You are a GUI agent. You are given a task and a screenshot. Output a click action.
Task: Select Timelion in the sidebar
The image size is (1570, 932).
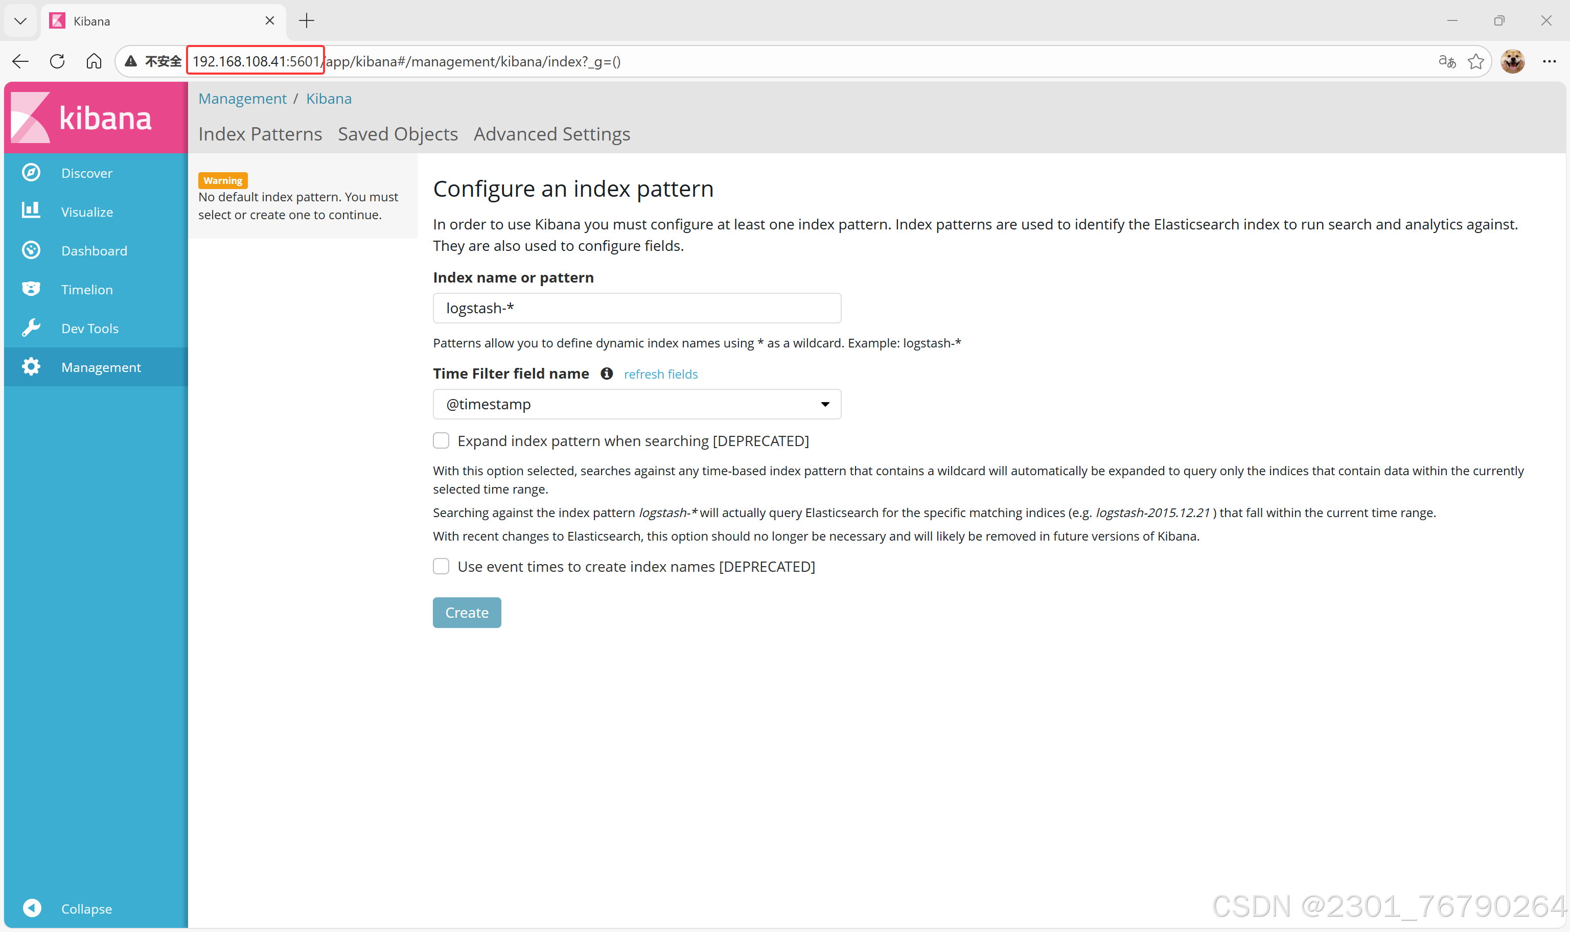click(96, 290)
